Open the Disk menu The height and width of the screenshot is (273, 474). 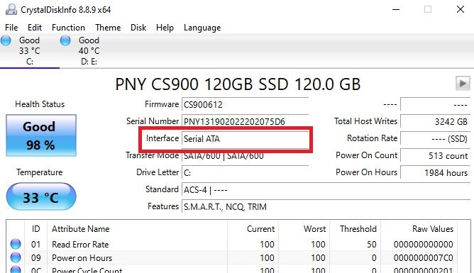coord(138,28)
